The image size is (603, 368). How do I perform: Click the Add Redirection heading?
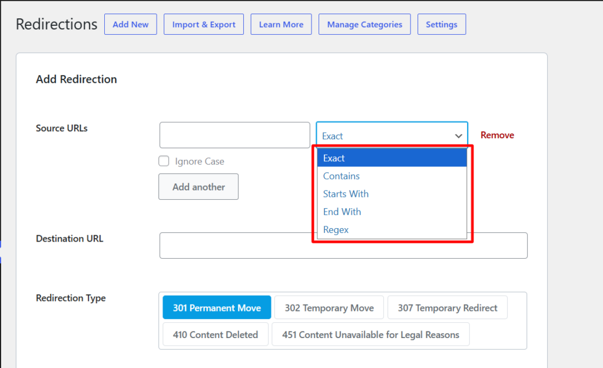click(x=77, y=79)
